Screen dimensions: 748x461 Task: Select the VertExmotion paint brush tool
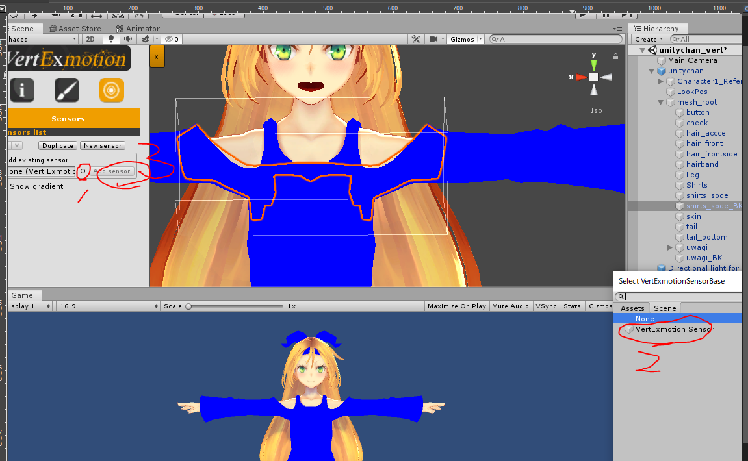click(x=67, y=90)
